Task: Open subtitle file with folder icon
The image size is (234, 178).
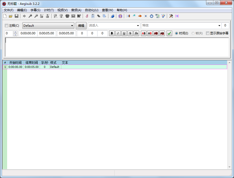Action: (11, 16)
